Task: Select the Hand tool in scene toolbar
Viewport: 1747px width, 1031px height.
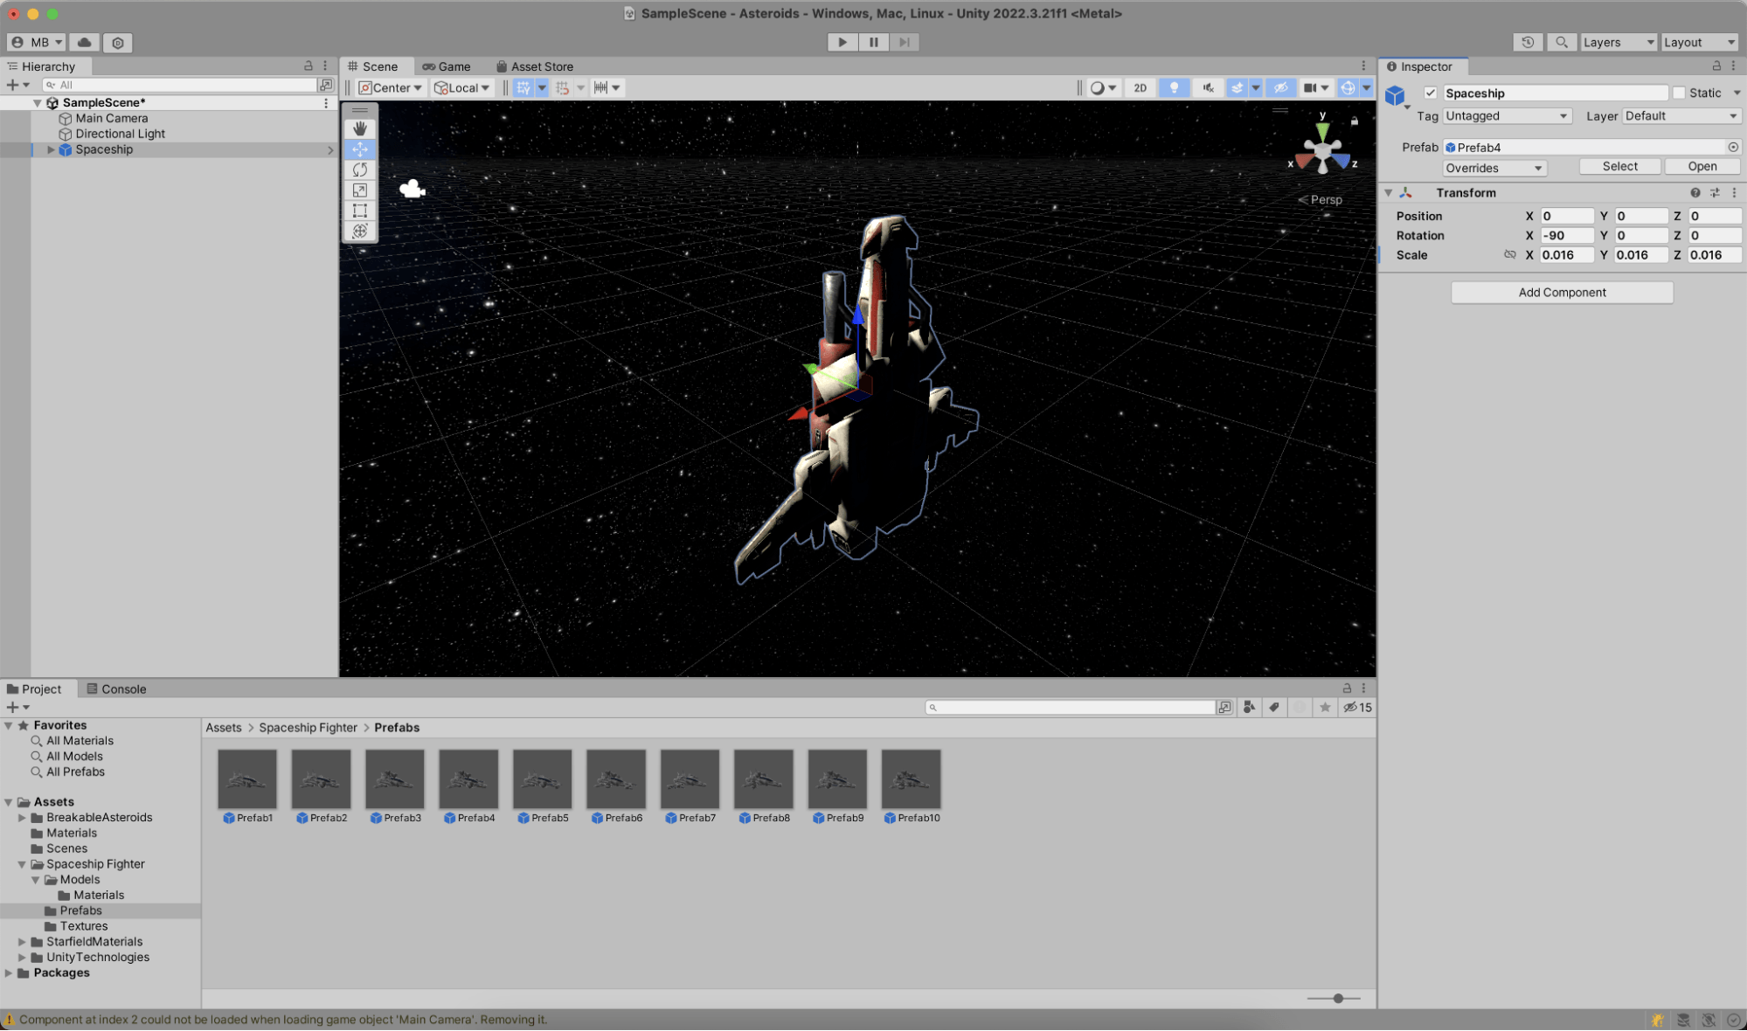Action: pyautogui.click(x=360, y=128)
